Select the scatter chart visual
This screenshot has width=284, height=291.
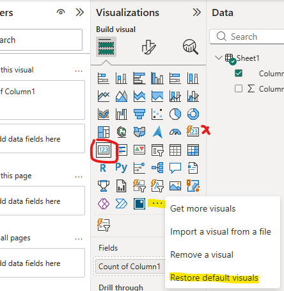[x=157, y=114]
